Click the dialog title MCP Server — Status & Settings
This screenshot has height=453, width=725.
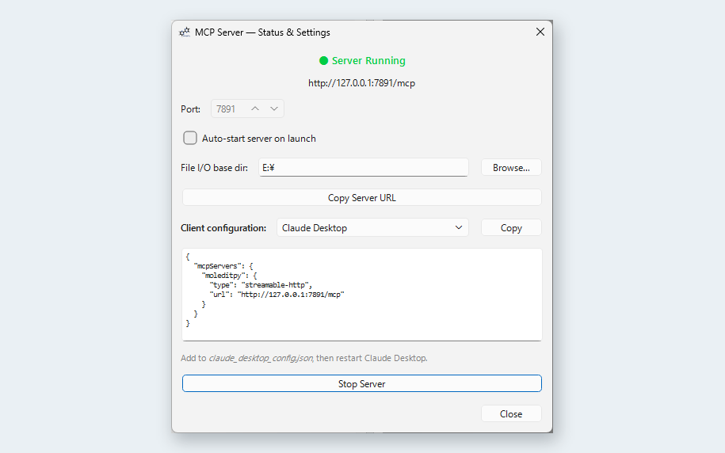tap(262, 32)
